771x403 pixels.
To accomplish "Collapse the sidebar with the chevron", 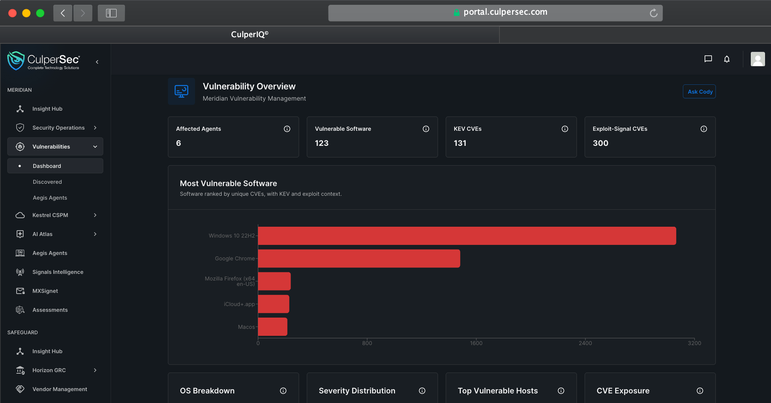I will pos(97,62).
